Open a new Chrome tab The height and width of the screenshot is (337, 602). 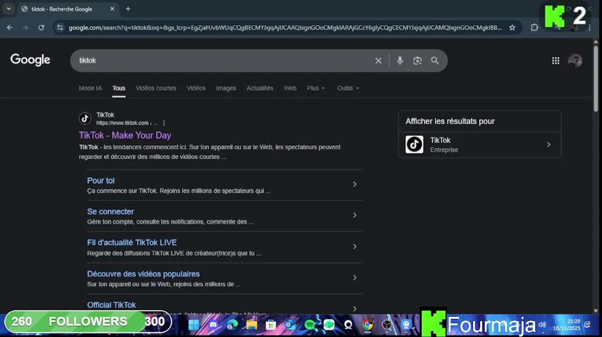(128, 9)
